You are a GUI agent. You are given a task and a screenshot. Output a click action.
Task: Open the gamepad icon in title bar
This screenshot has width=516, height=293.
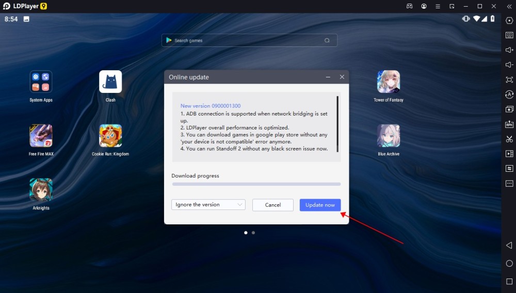point(409,6)
